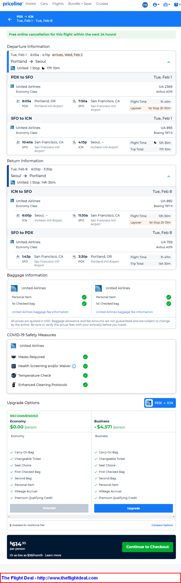
Task: Click the Priceline logo
Action: click(13, 4)
